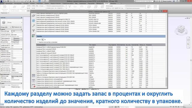Viewport: 192px width, 108px height.
Task: Click the Запас percent input field
Action: point(42,40)
